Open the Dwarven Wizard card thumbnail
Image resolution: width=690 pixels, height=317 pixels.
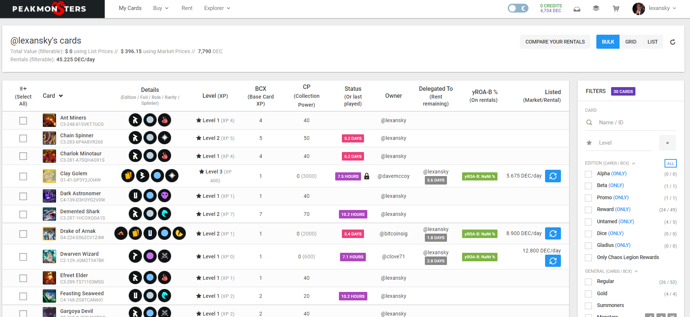pyautogui.click(x=49, y=256)
